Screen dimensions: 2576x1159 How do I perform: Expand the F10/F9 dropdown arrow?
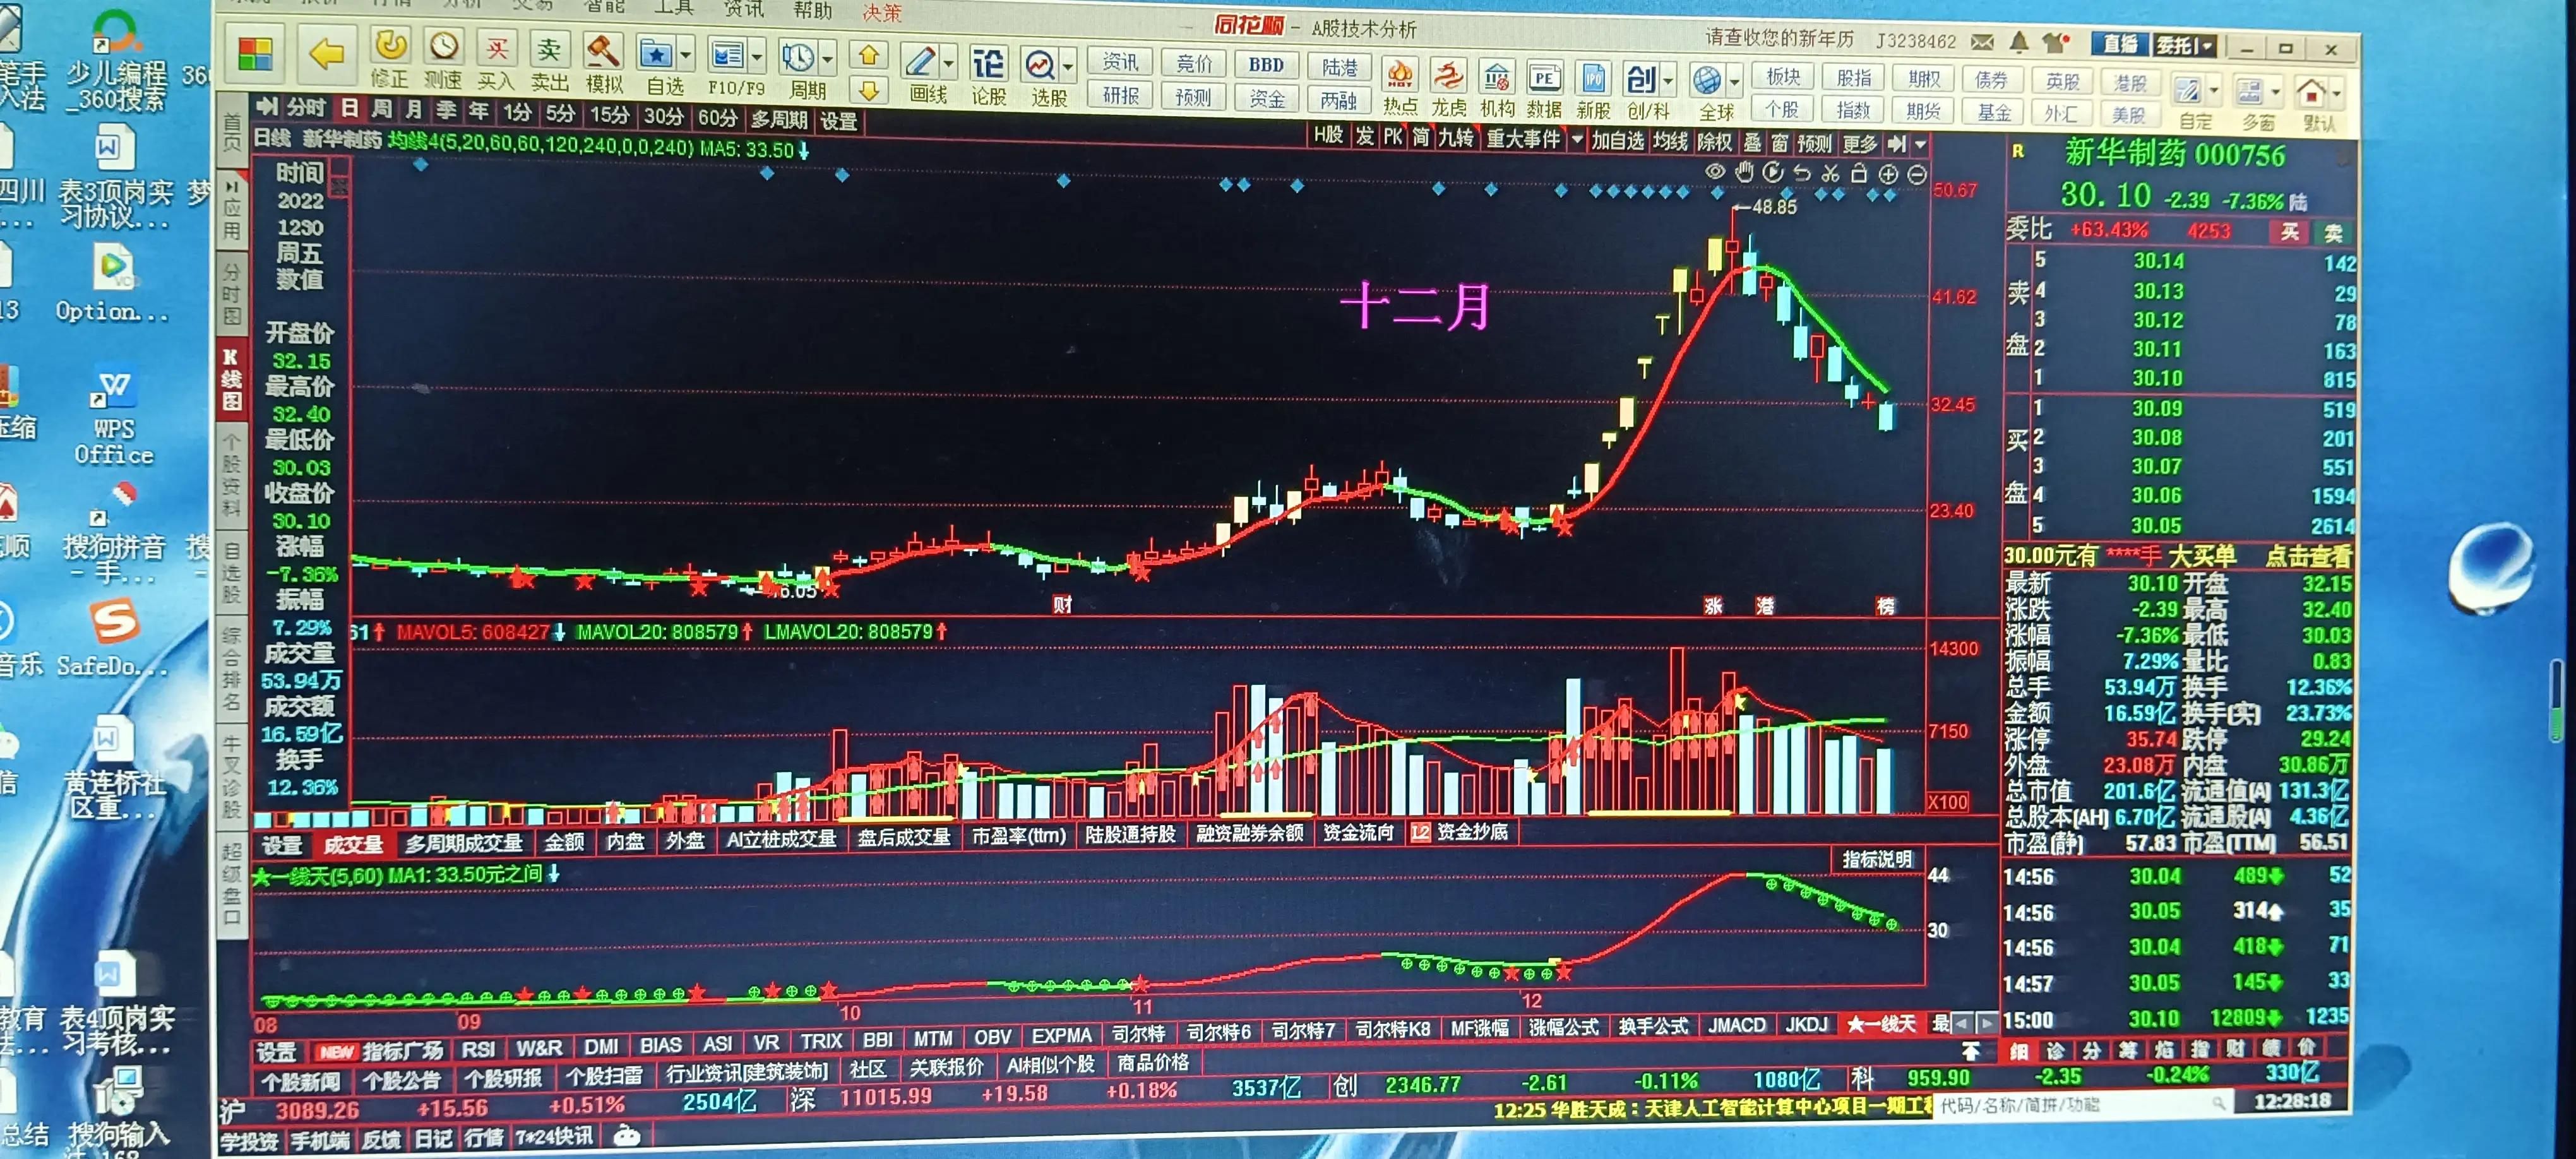pyautogui.click(x=757, y=56)
